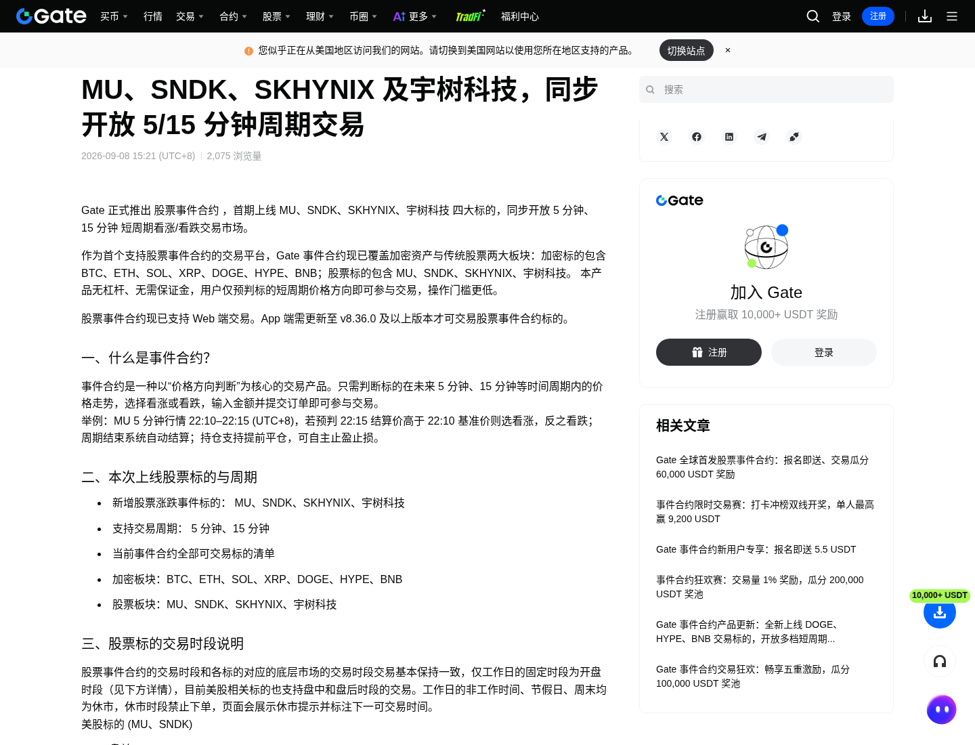Expand the AI 更多 dropdown menu
The height and width of the screenshot is (745, 975).
coord(414,16)
